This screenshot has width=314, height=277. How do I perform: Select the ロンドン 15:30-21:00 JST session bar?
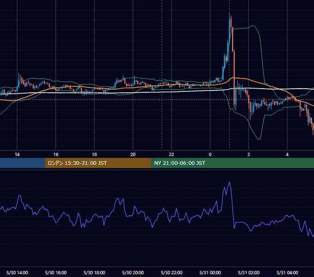pos(98,163)
